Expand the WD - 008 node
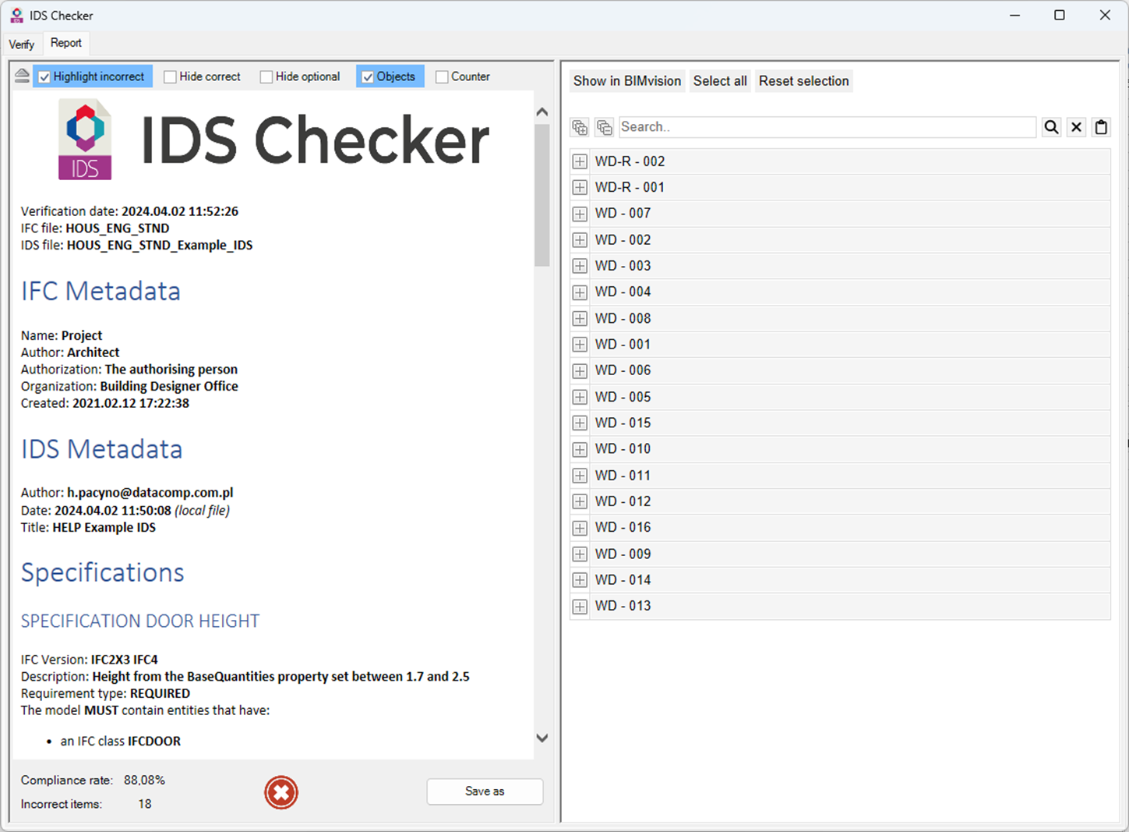 [x=580, y=318]
